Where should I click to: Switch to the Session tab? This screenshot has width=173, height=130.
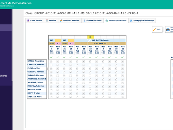51,21
